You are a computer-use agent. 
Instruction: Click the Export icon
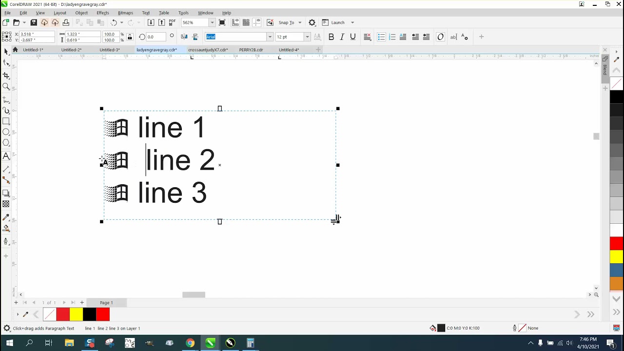pyautogui.click(x=161, y=22)
